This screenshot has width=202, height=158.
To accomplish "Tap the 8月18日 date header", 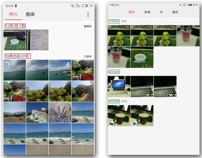I will tap(114, 72).
